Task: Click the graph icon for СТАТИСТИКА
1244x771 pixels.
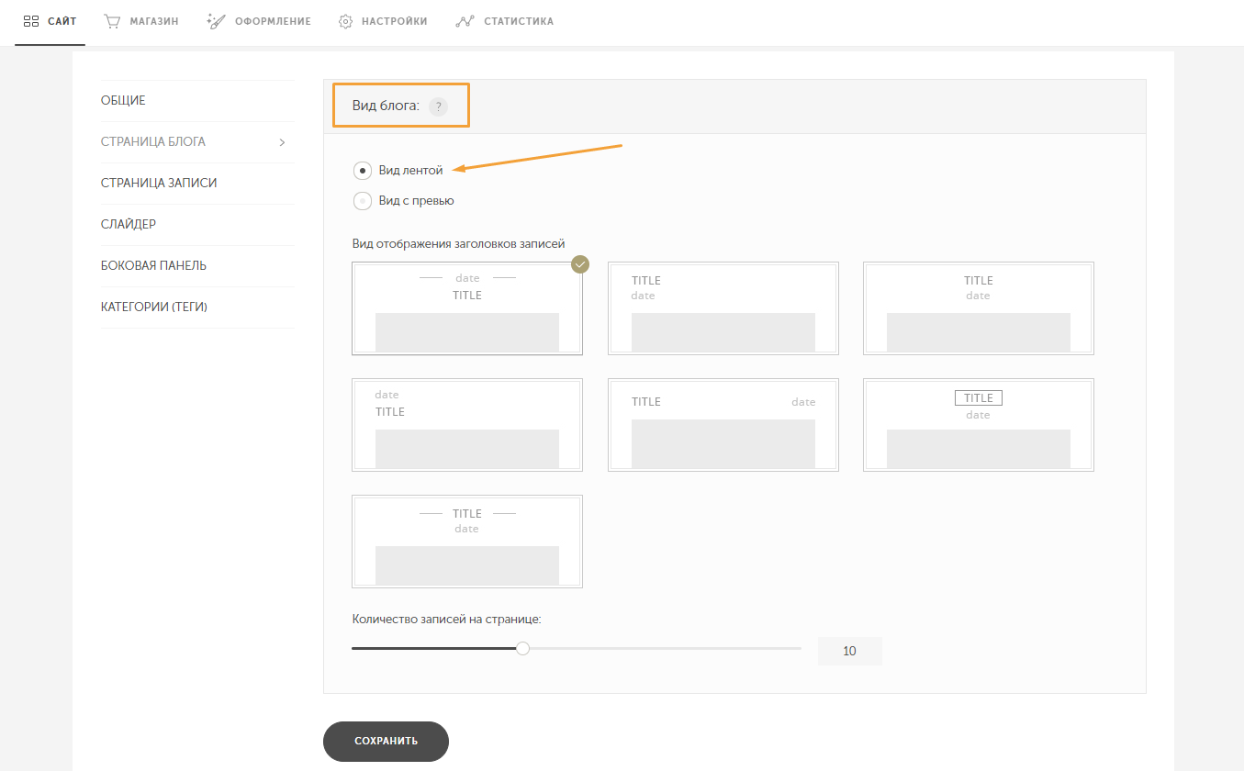Action: (x=465, y=21)
